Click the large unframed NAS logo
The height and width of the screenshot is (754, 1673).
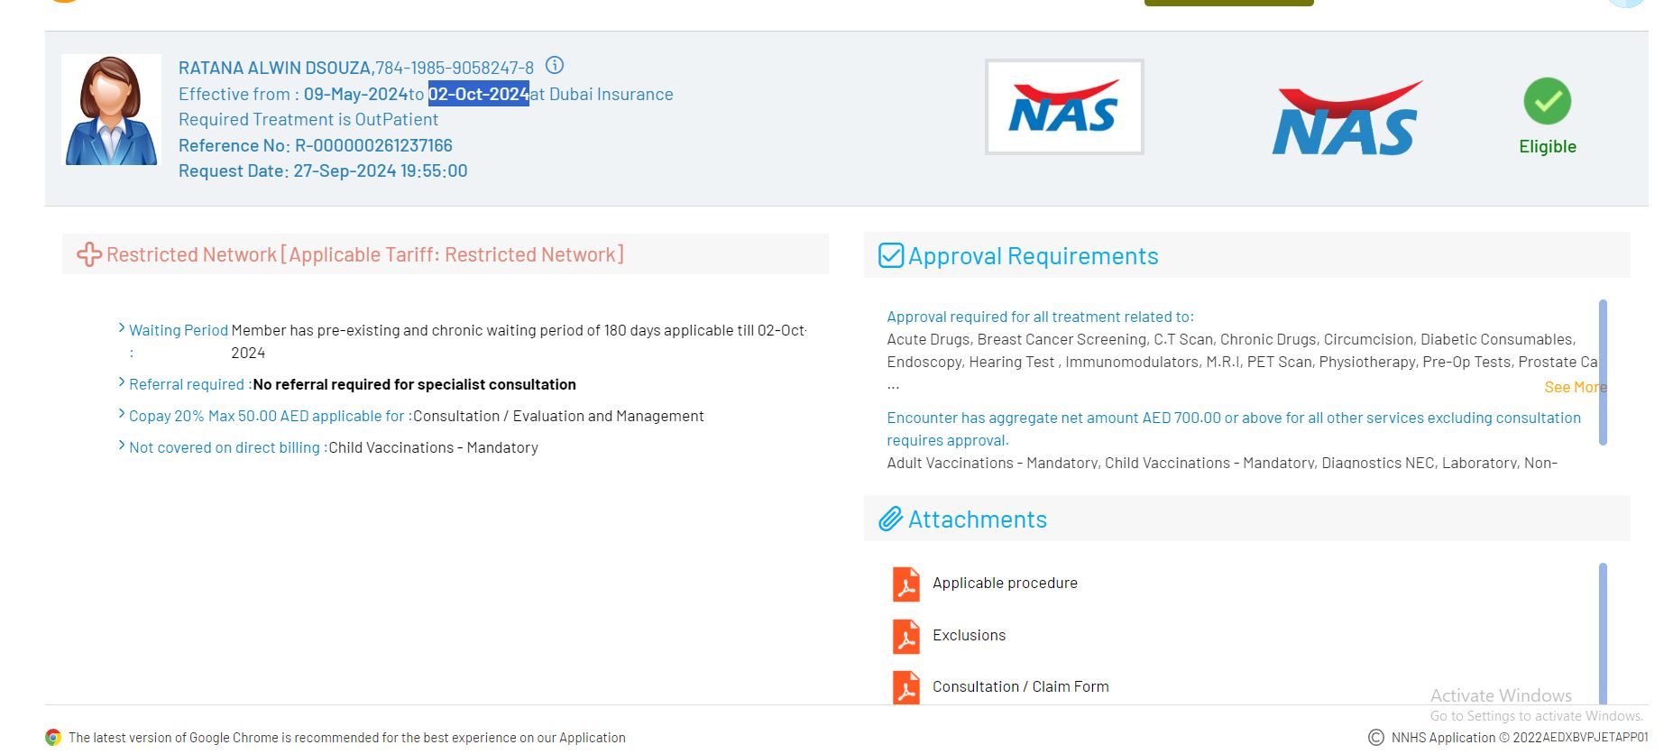pos(1346,120)
